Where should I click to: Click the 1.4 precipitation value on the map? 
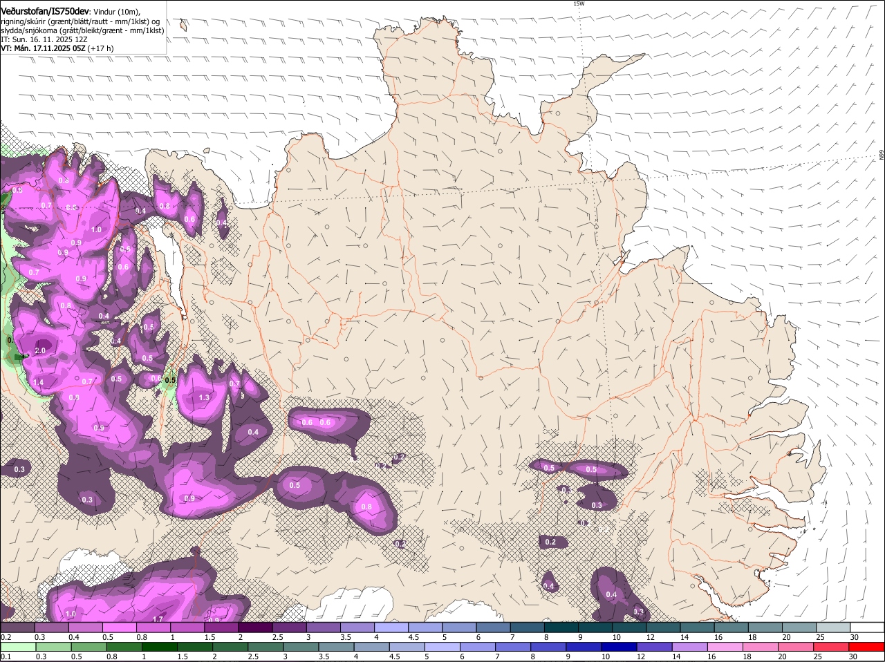38,382
